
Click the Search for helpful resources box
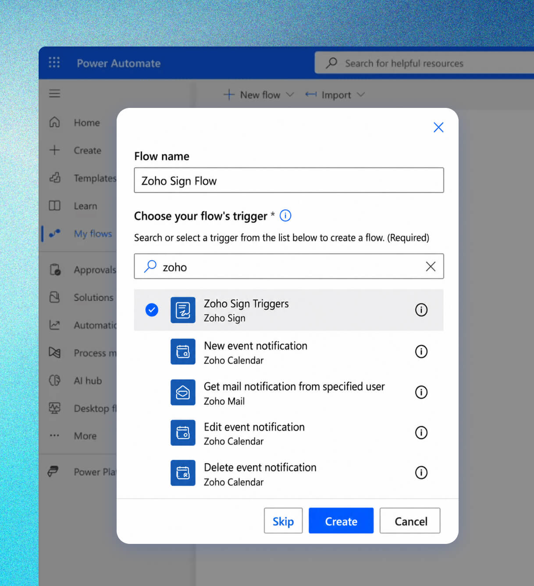pyautogui.click(x=424, y=63)
